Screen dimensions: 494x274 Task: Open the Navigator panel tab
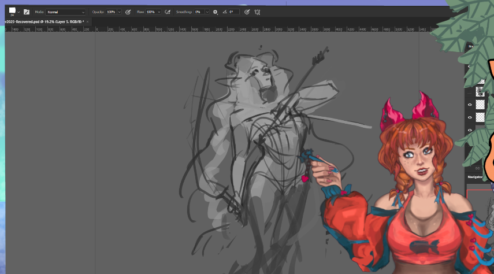475,177
